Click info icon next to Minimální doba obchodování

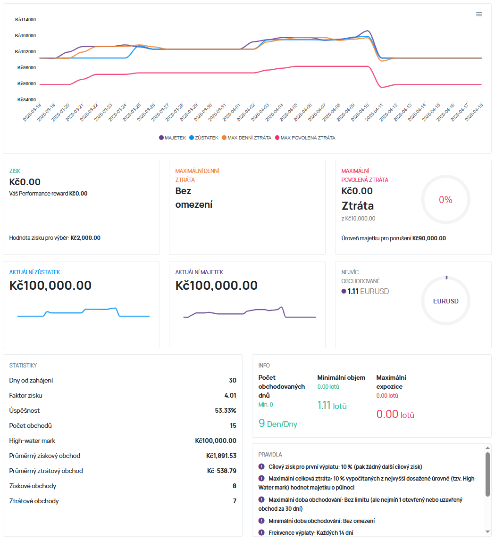pyautogui.click(x=261, y=521)
